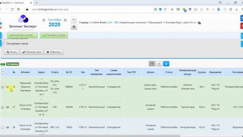Click the eye icon in Терешкова row
The height and width of the screenshot is (137, 243).
click(x=8, y=87)
